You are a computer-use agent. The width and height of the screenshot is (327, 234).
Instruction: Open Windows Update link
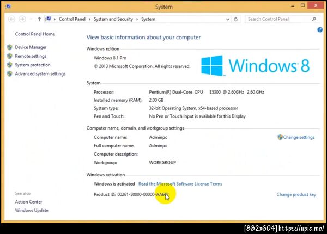(32, 210)
